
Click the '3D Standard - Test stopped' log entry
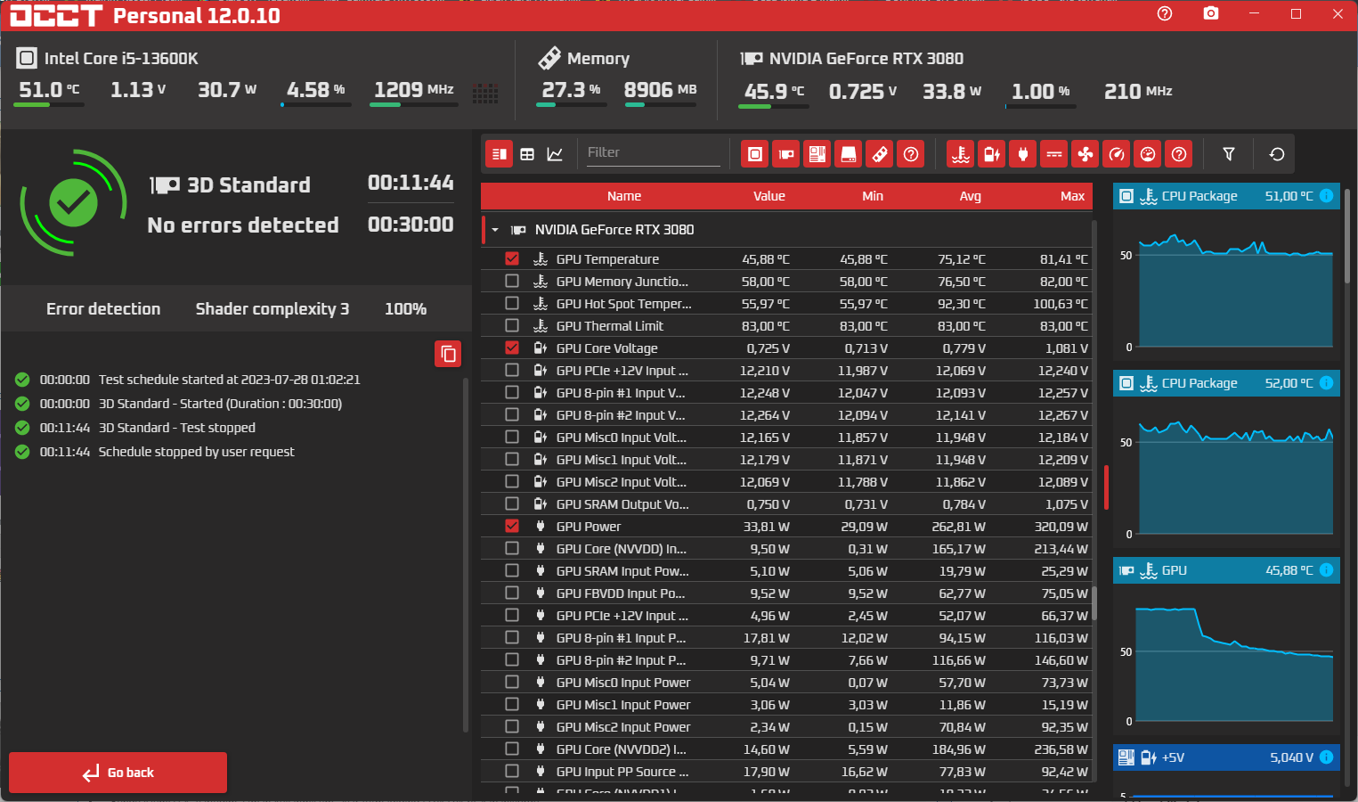pyautogui.click(x=176, y=428)
